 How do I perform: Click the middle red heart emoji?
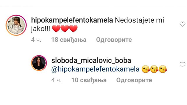click(65, 28)
